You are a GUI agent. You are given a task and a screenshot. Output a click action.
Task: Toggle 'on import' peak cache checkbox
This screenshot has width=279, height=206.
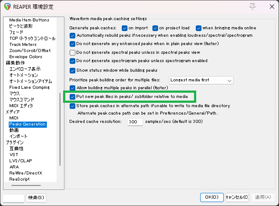tap(124, 28)
